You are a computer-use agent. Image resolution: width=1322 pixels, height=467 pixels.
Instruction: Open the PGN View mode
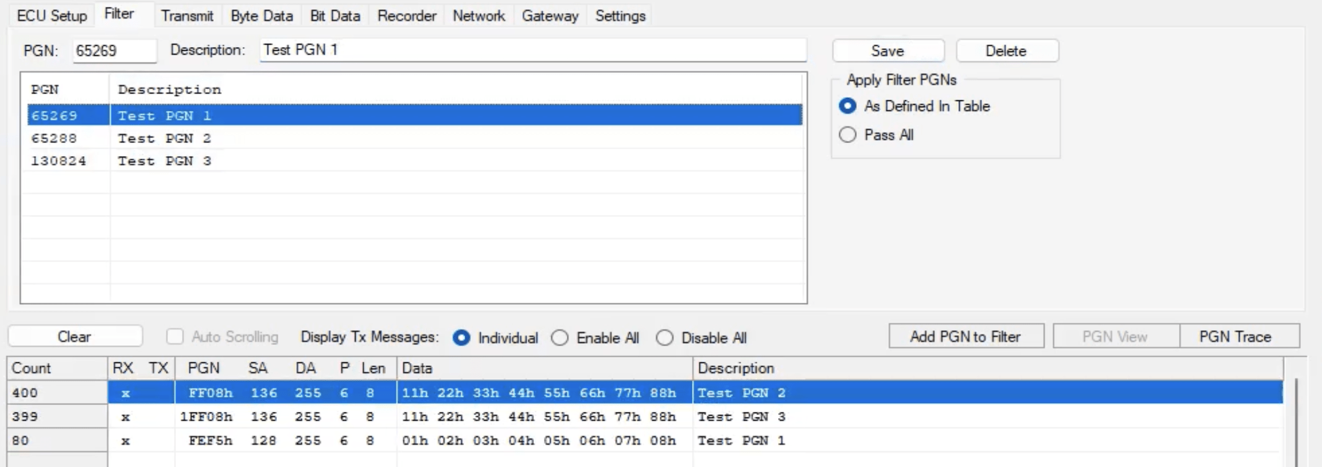click(1116, 336)
